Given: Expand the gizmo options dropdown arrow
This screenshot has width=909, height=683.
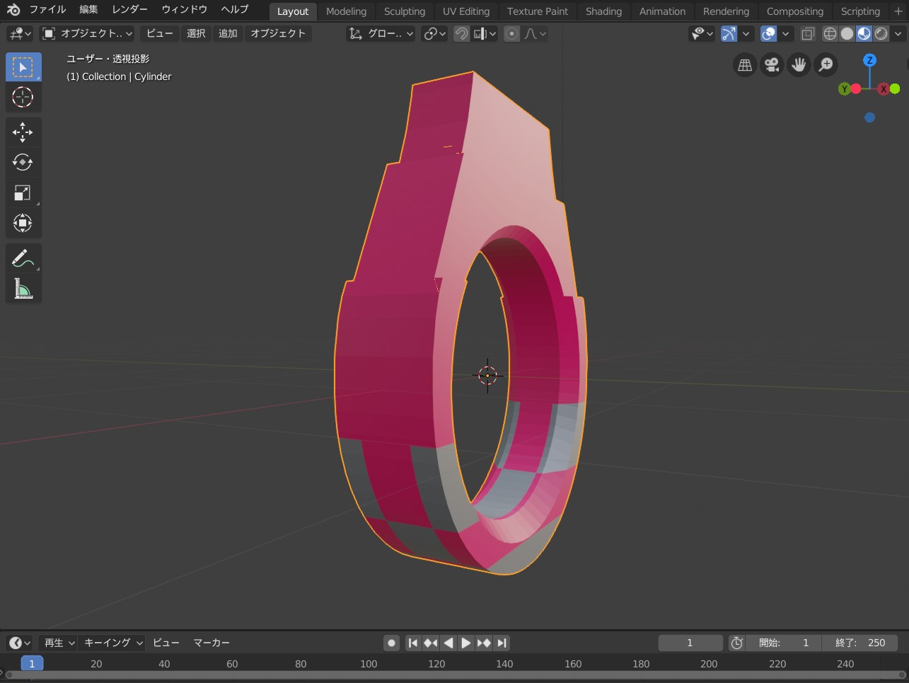Looking at the screenshot, I should [x=746, y=33].
